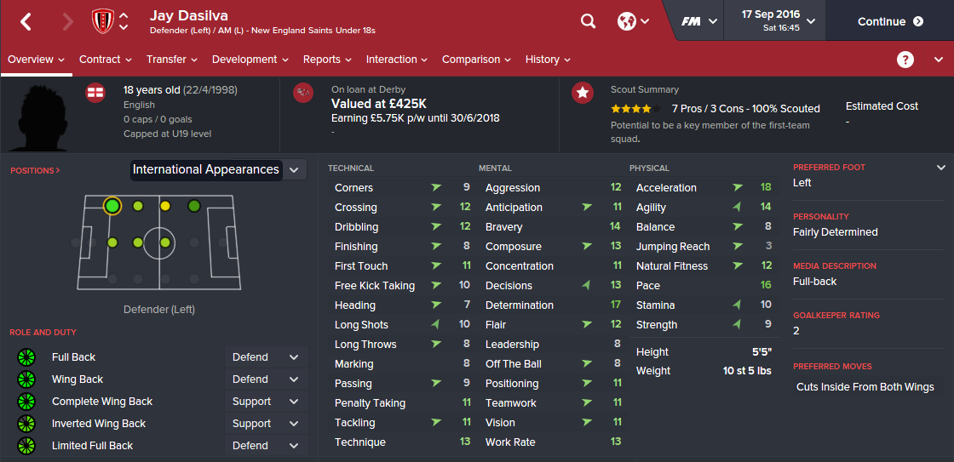The image size is (954, 462).
Task: Click the scout summary star icon
Action: (x=583, y=93)
